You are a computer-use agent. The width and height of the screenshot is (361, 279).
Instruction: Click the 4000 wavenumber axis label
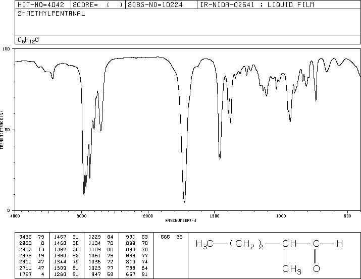click(x=15, y=216)
